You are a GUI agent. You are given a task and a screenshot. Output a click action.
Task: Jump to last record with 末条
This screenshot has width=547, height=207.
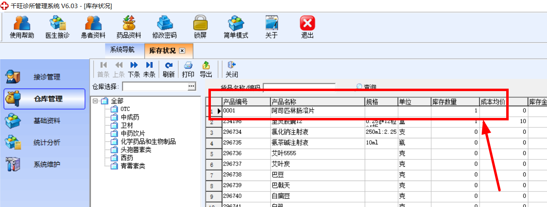pyautogui.click(x=149, y=70)
